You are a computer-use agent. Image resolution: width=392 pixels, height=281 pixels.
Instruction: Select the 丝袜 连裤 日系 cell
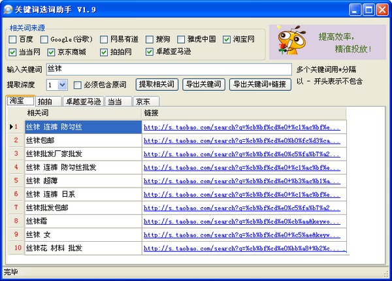coord(83,195)
